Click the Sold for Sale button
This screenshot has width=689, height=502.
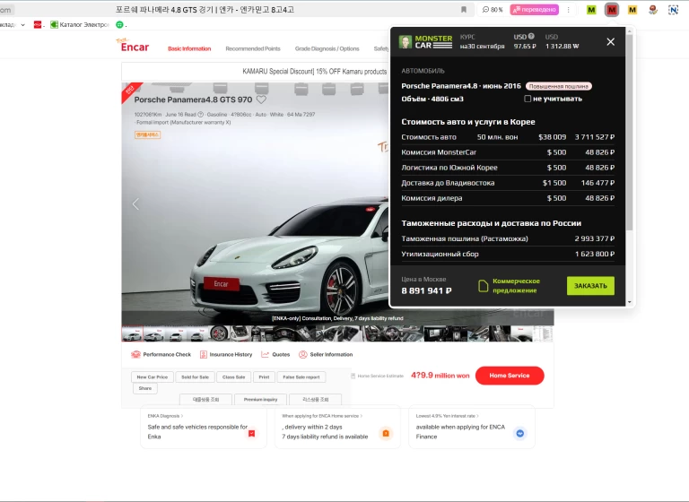tap(195, 377)
